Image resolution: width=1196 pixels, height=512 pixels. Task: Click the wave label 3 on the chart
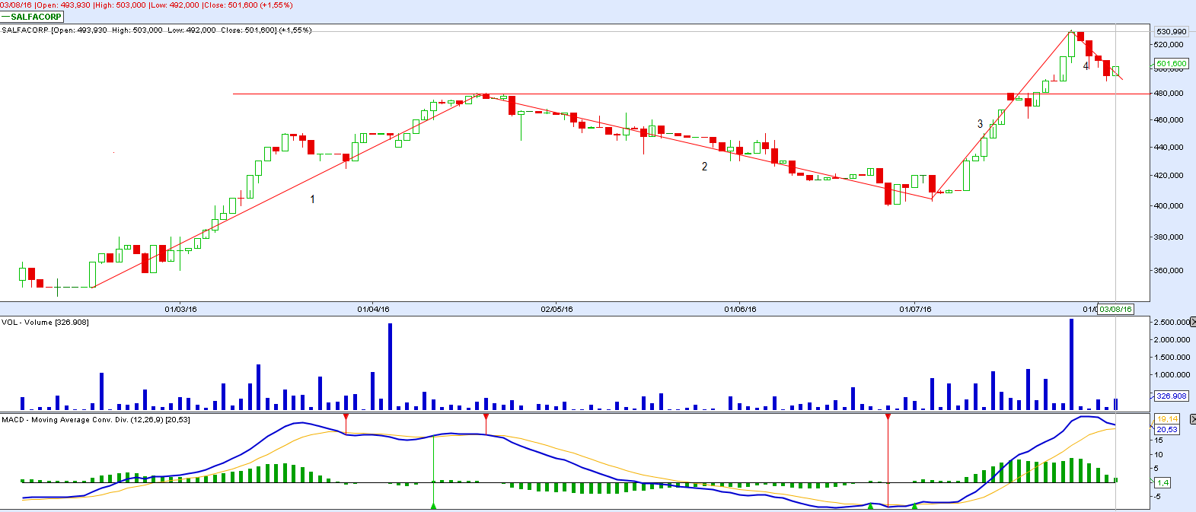980,124
